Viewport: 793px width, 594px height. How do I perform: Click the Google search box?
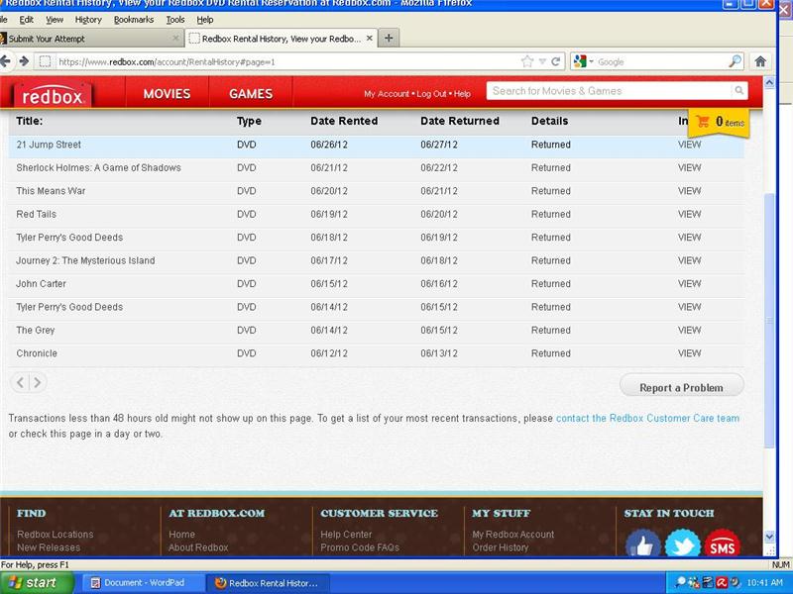[x=660, y=61]
